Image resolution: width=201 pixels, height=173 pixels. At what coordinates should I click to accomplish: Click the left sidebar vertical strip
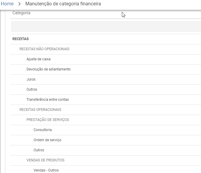[3, 92]
